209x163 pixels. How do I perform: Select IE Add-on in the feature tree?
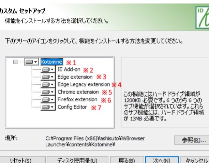pyautogui.click(x=69, y=69)
